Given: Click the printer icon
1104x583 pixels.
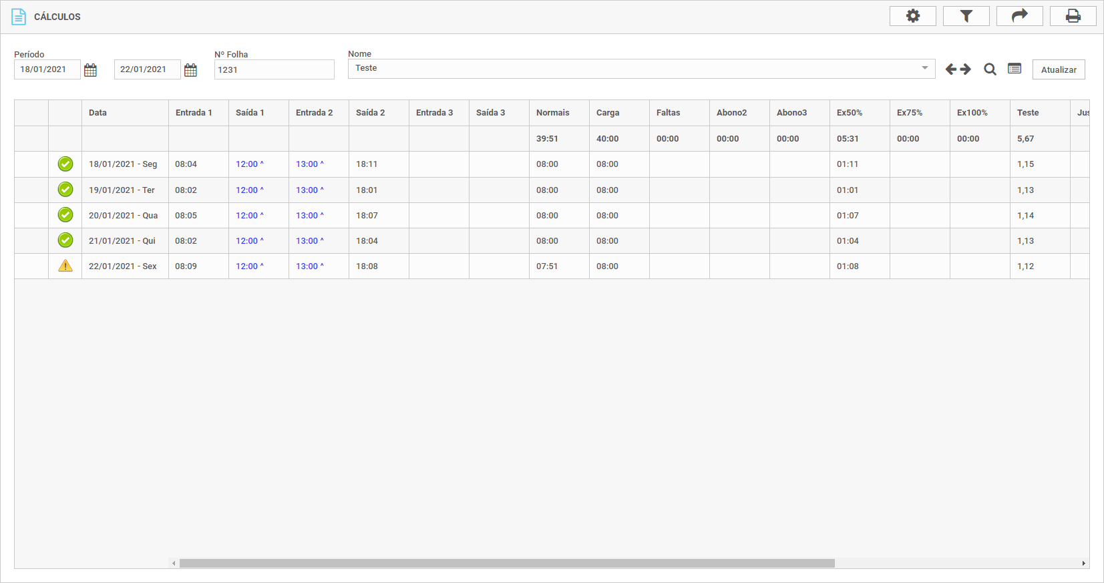Looking at the screenshot, I should (1073, 16).
